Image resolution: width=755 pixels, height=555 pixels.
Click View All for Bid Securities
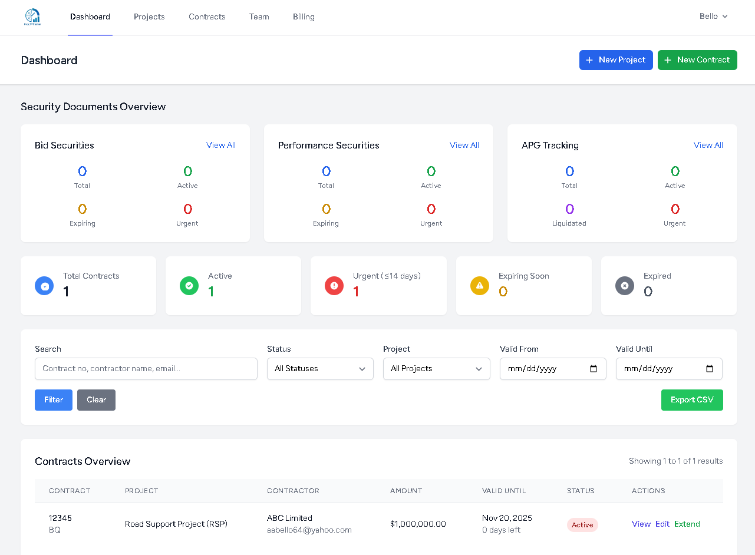221,146
